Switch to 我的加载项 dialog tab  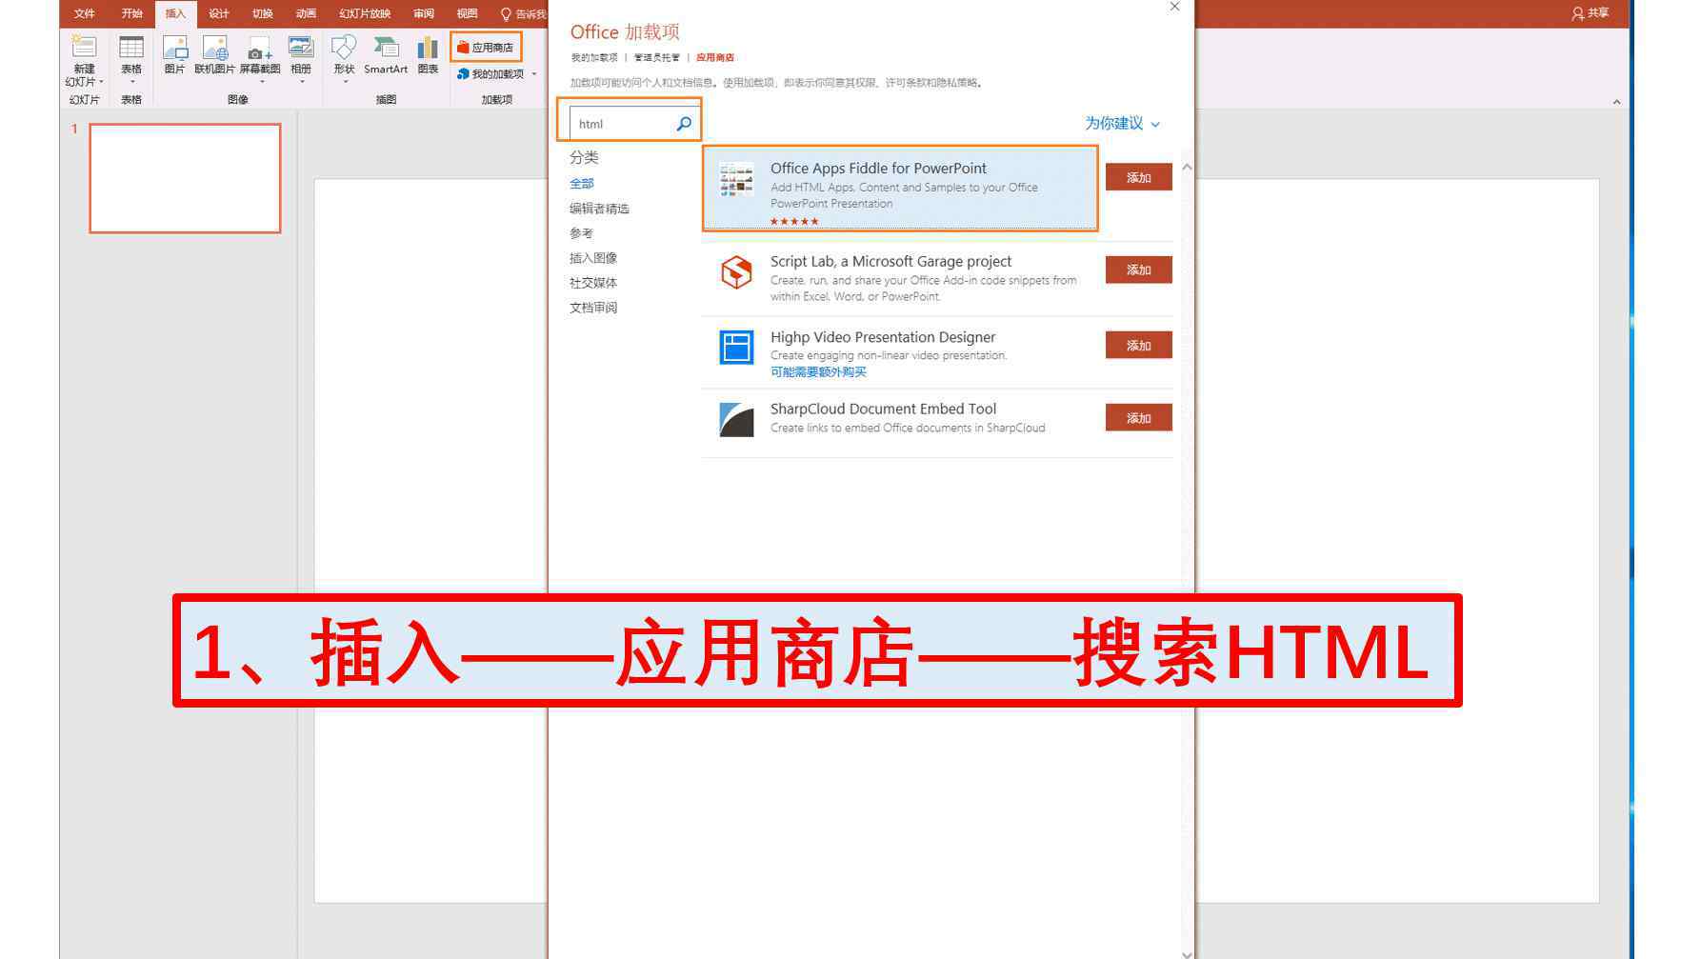(x=594, y=57)
